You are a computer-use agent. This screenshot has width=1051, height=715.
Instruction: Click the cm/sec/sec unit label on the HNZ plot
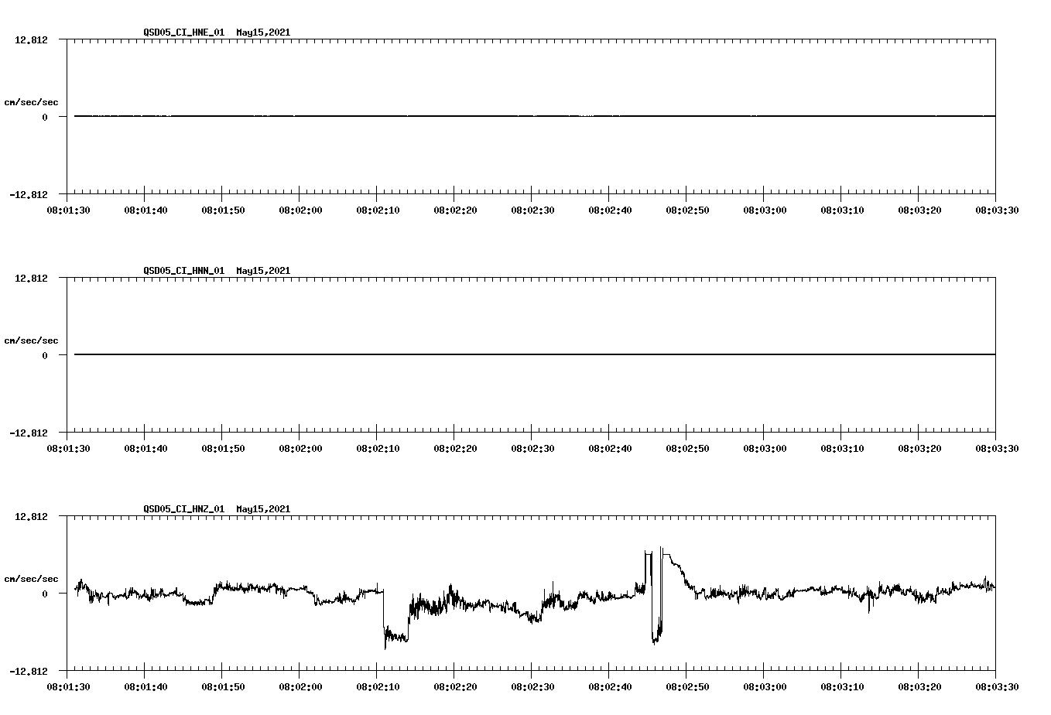pos(33,578)
